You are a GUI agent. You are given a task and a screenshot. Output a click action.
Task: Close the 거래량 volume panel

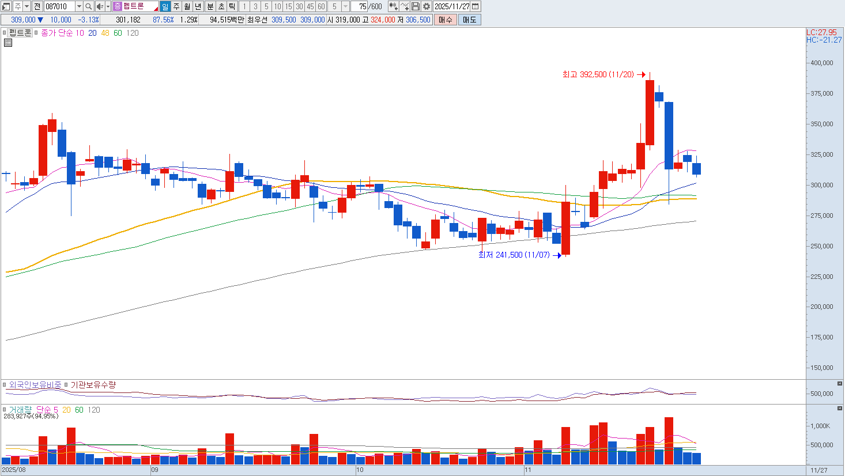pyautogui.click(x=839, y=408)
